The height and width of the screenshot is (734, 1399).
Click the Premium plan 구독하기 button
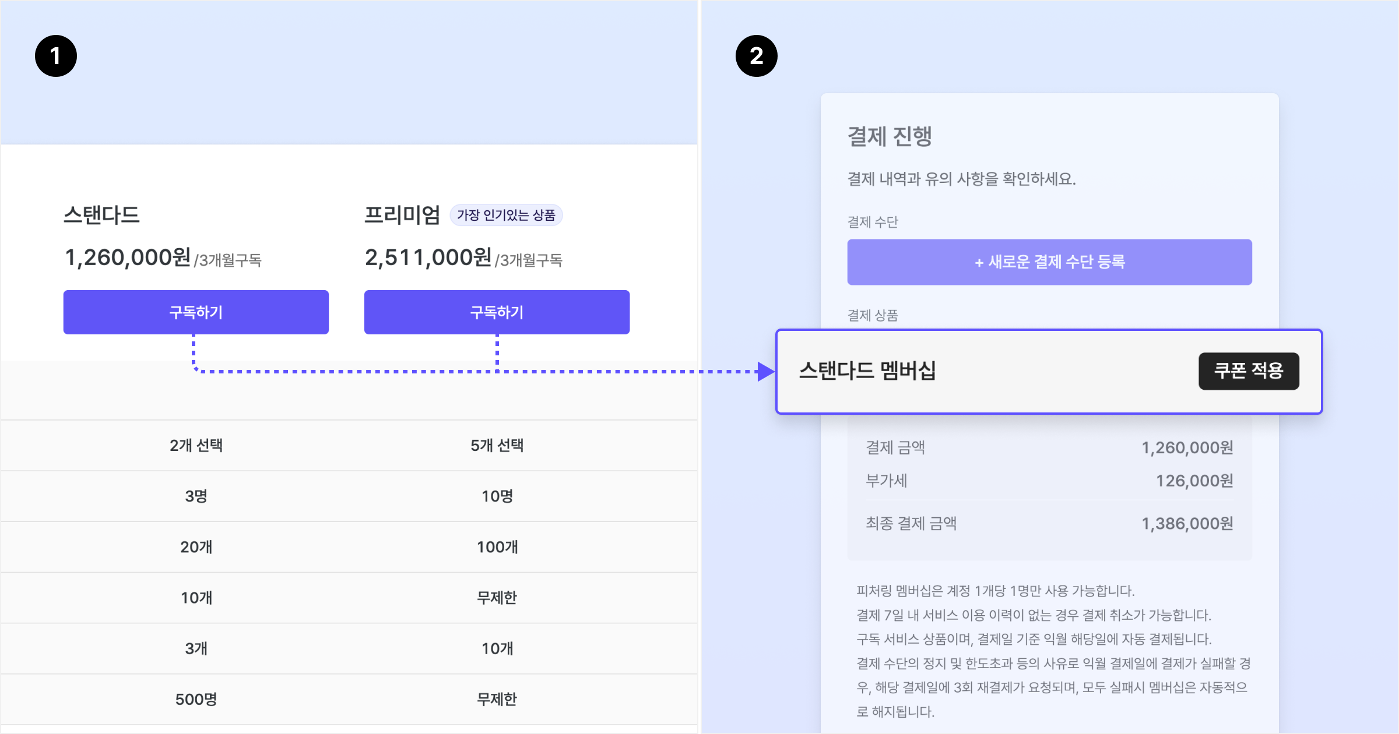[x=497, y=312]
